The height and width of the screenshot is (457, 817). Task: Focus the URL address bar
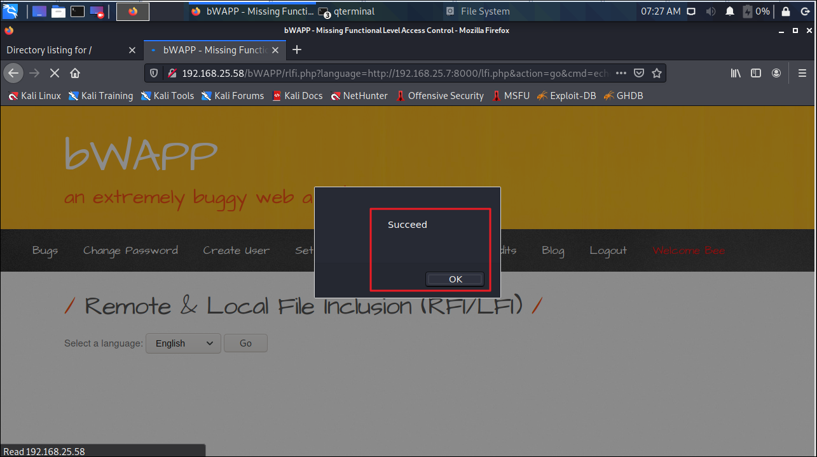394,74
